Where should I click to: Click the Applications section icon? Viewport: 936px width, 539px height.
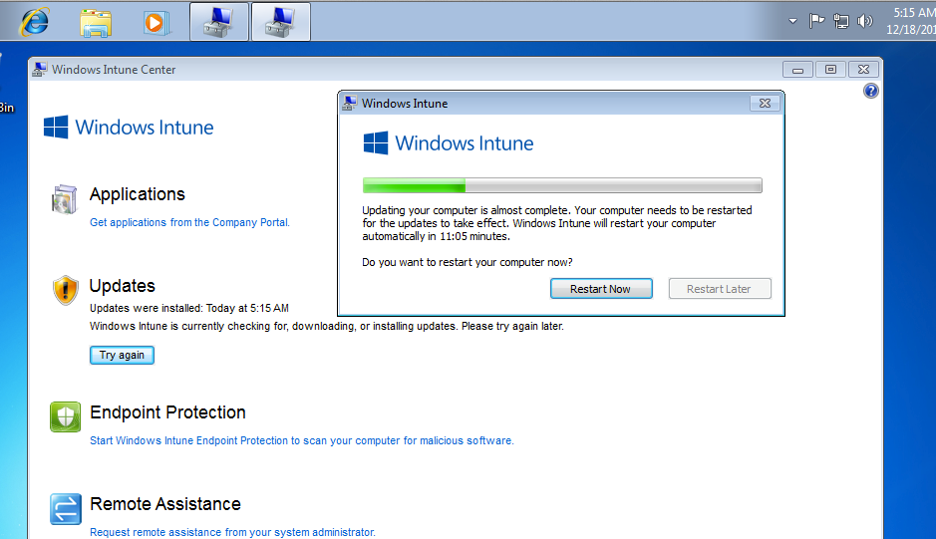[65, 199]
